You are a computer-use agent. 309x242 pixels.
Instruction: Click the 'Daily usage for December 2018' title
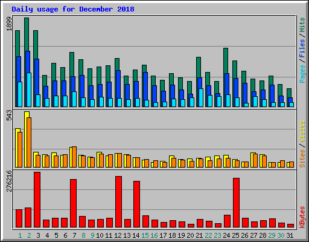[x=73, y=9]
